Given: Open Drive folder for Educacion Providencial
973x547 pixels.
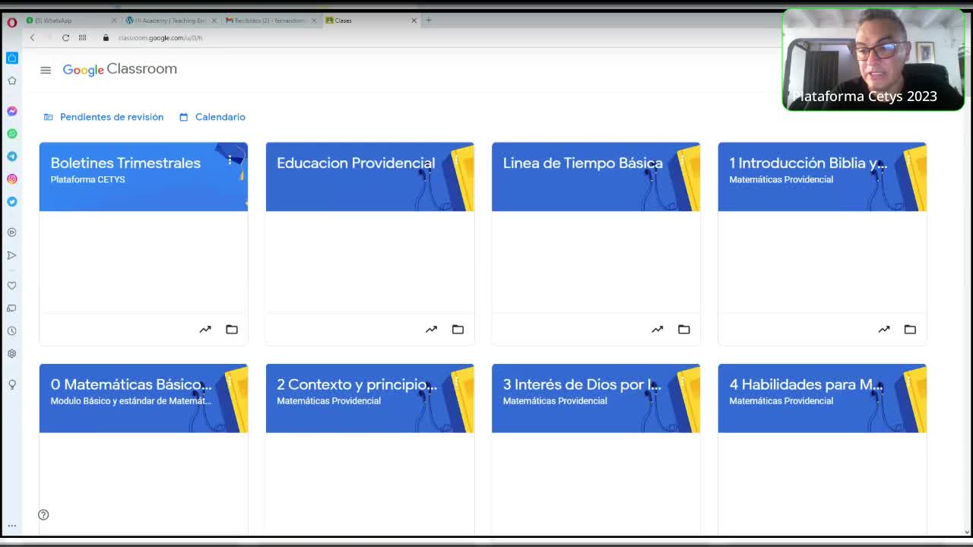Looking at the screenshot, I should (x=458, y=329).
